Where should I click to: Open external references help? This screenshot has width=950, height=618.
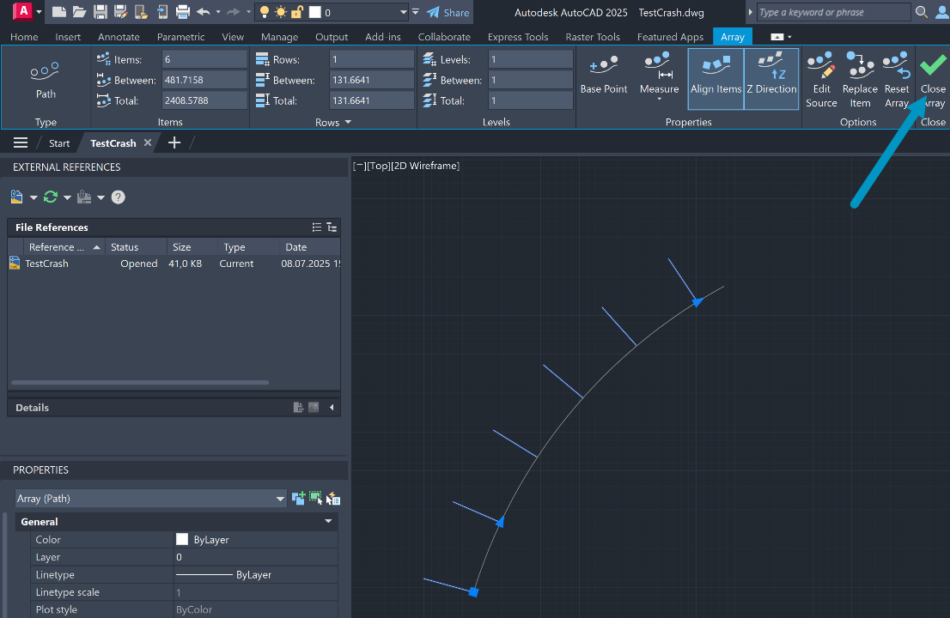(x=118, y=197)
